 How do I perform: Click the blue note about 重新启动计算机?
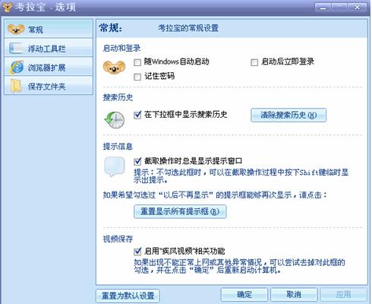click(239, 266)
